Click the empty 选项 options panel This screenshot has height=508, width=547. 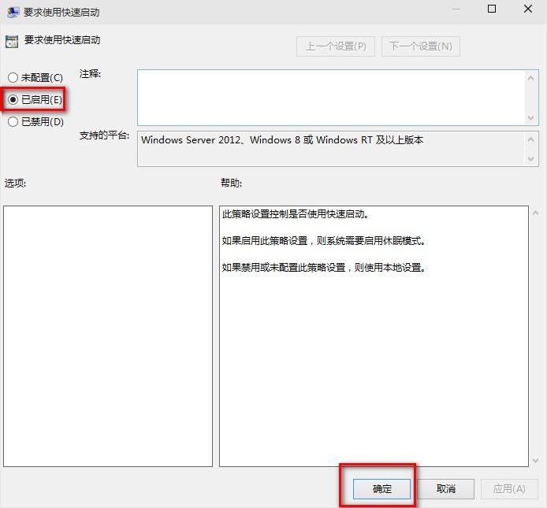pos(108,336)
